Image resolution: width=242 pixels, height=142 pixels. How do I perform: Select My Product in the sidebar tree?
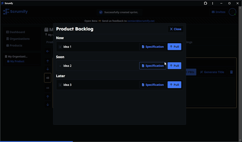coord(17,61)
